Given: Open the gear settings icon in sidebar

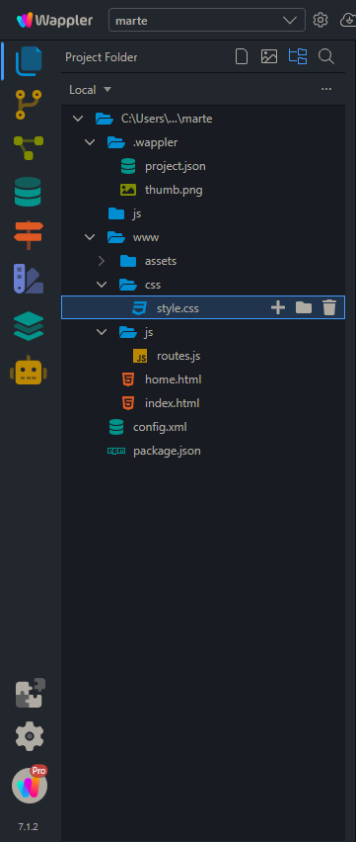Looking at the screenshot, I should pyautogui.click(x=30, y=736).
